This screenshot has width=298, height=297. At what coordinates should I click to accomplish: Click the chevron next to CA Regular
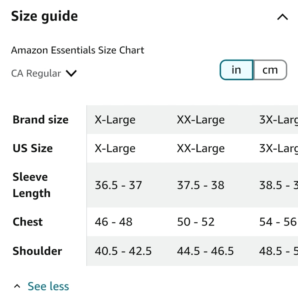71,73
